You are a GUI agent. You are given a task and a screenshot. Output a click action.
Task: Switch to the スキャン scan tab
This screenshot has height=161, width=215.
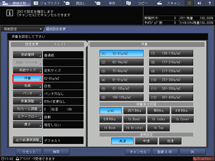(169, 3)
